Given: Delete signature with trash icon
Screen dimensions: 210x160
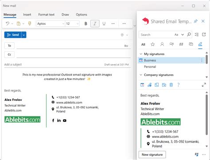Looking at the screenshot, I should pyautogui.click(x=171, y=85).
